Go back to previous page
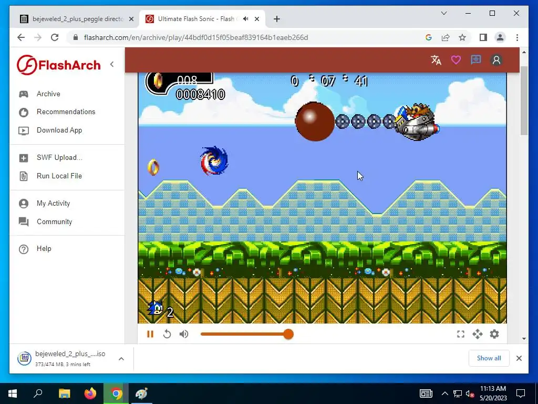This screenshot has height=404, width=538. [x=21, y=37]
